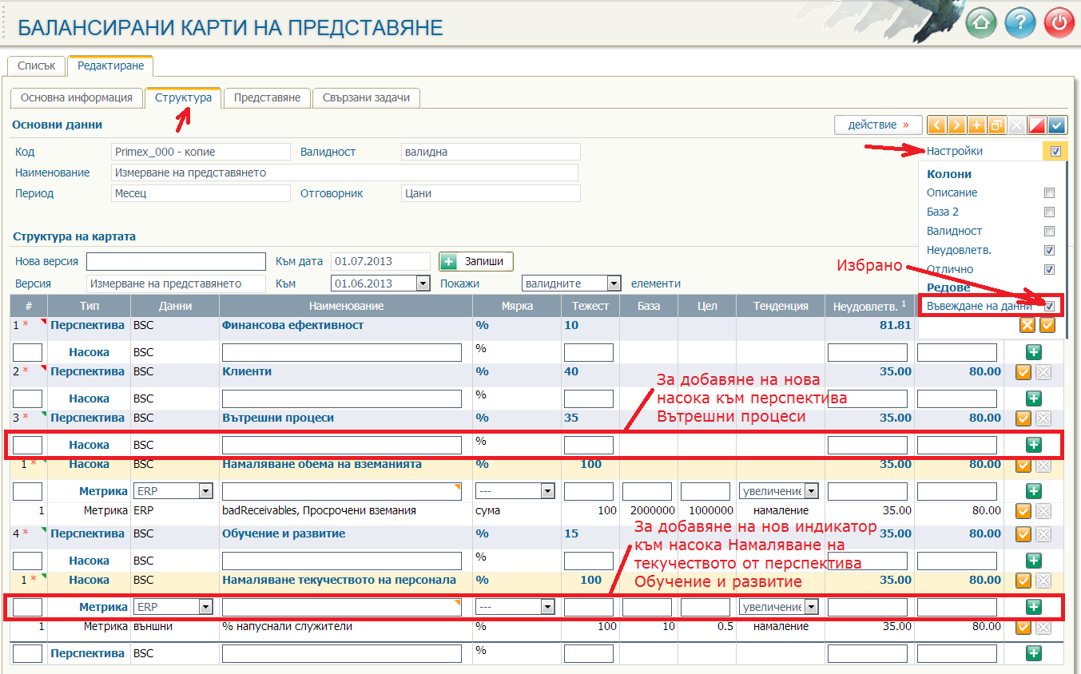Enable the Валидност column checkbox
This screenshot has height=674, width=1081.
click(1049, 231)
